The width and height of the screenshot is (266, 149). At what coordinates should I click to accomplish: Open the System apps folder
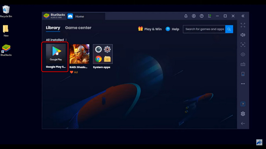click(x=103, y=56)
